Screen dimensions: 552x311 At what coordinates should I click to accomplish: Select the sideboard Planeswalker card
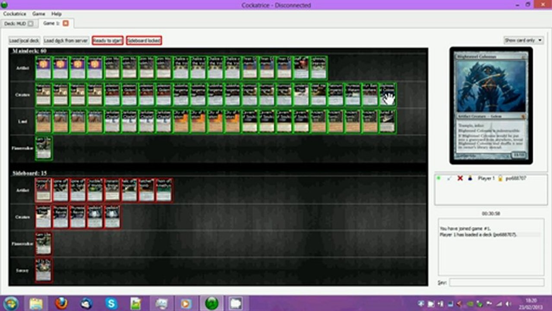point(44,244)
